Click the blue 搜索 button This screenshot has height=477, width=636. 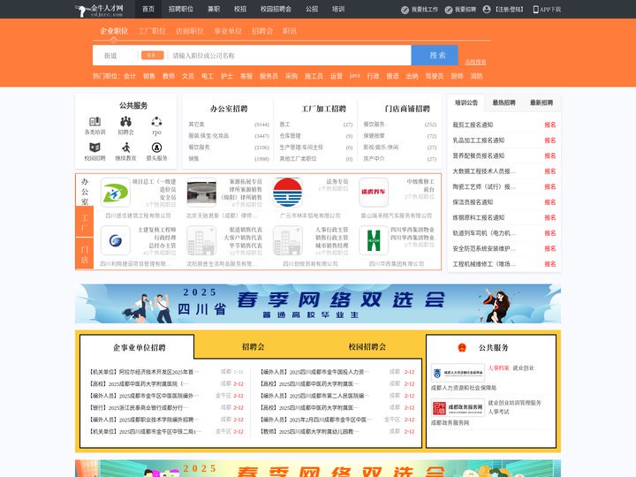click(x=435, y=55)
